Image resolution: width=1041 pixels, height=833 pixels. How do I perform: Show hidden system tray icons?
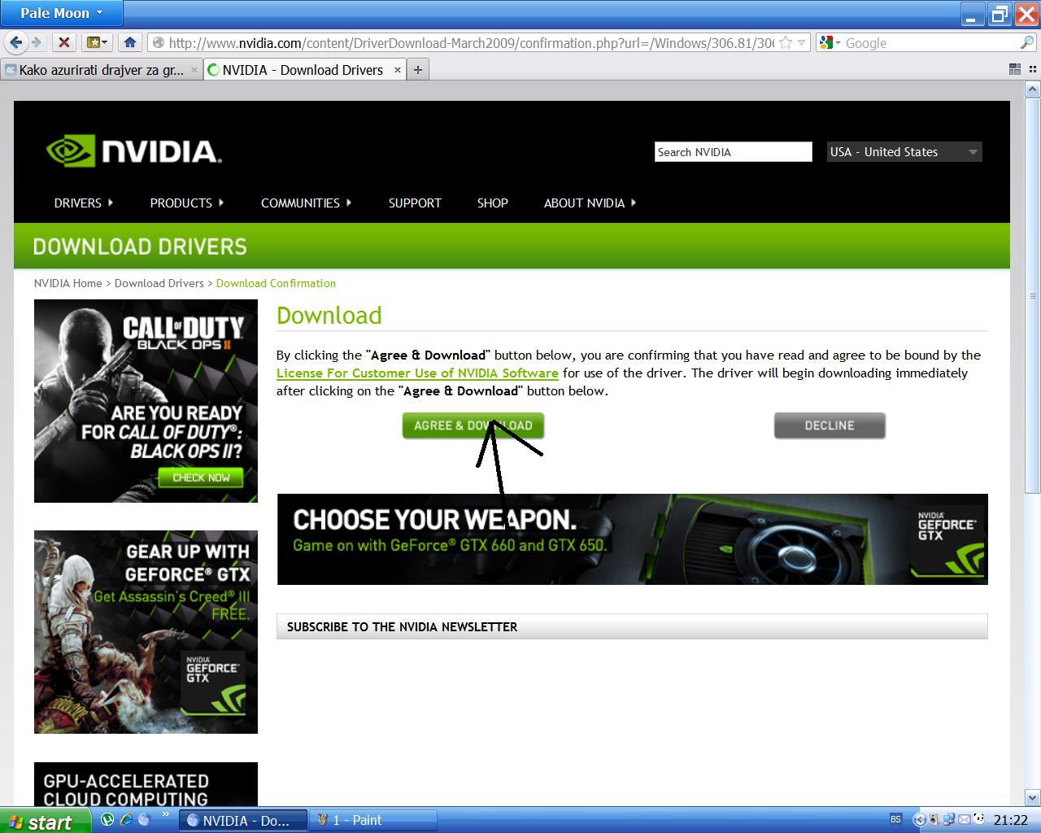click(920, 820)
